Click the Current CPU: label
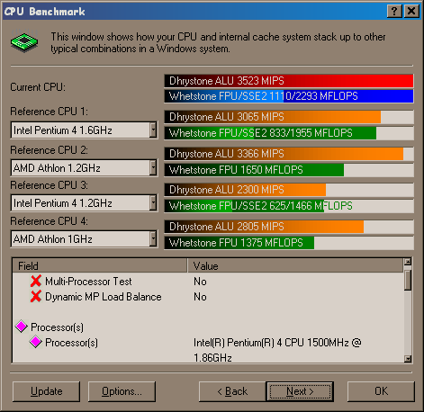Viewport: 424px width, 412px height. click(38, 87)
